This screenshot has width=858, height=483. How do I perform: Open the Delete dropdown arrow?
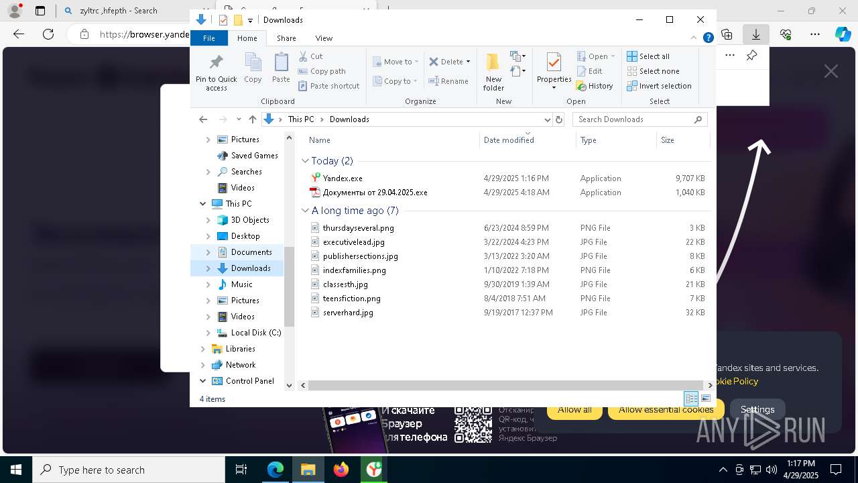[x=468, y=62]
